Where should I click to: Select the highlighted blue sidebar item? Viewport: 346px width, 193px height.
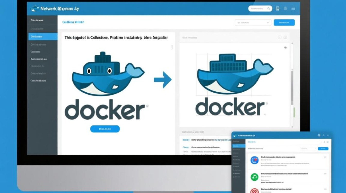pos(43,37)
